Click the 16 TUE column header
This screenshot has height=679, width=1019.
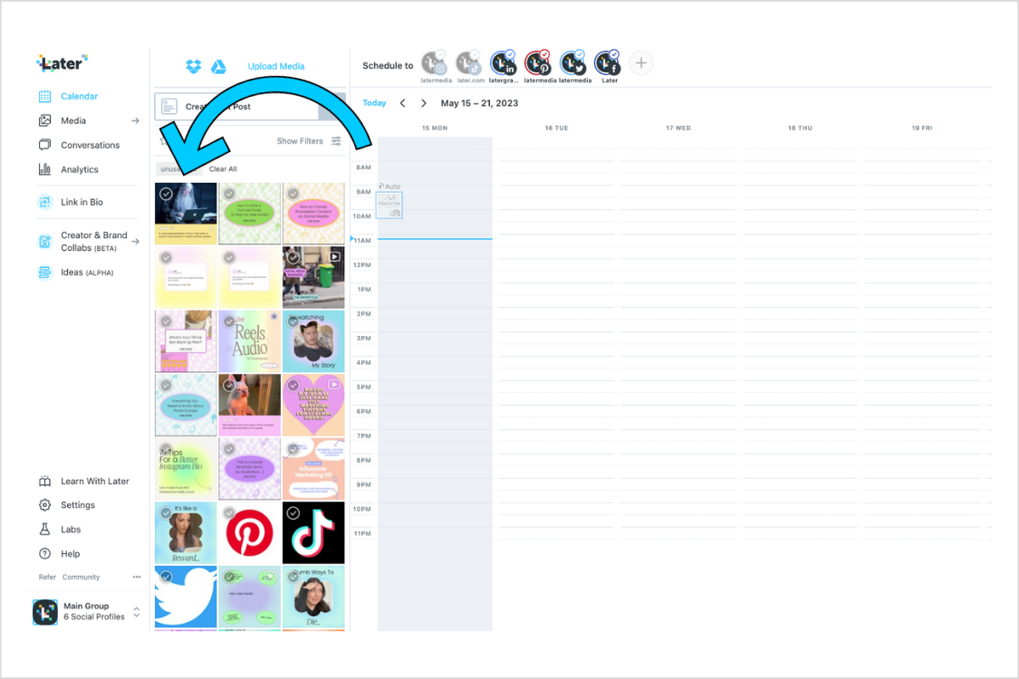557,128
